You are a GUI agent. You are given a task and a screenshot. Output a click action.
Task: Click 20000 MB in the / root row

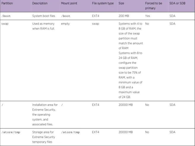click(126, 105)
